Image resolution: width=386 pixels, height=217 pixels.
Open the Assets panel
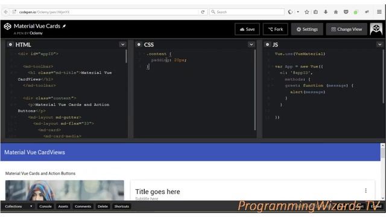click(63, 206)
